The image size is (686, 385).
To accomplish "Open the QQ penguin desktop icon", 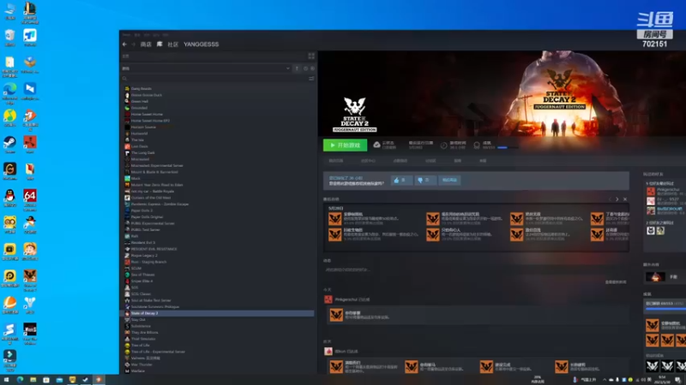I will point(9,198).
